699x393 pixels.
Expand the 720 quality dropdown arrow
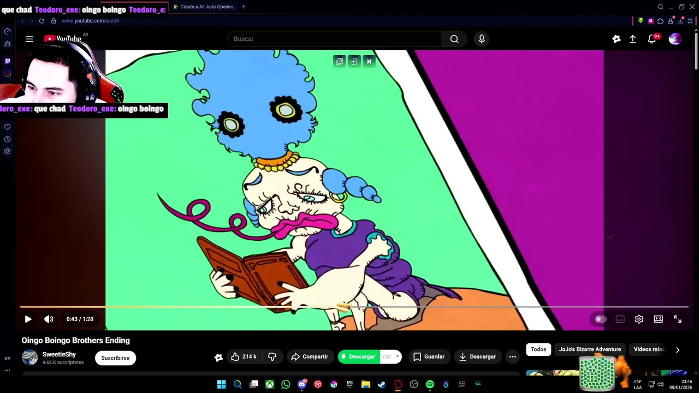pos(398,357)
